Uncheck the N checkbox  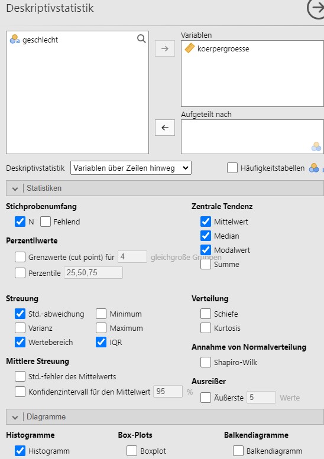click(20, 222)
